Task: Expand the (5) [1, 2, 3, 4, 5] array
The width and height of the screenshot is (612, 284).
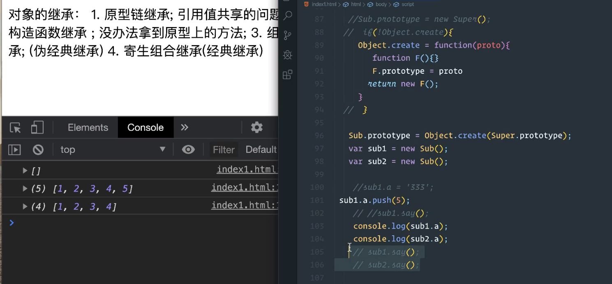Action: 25,189
